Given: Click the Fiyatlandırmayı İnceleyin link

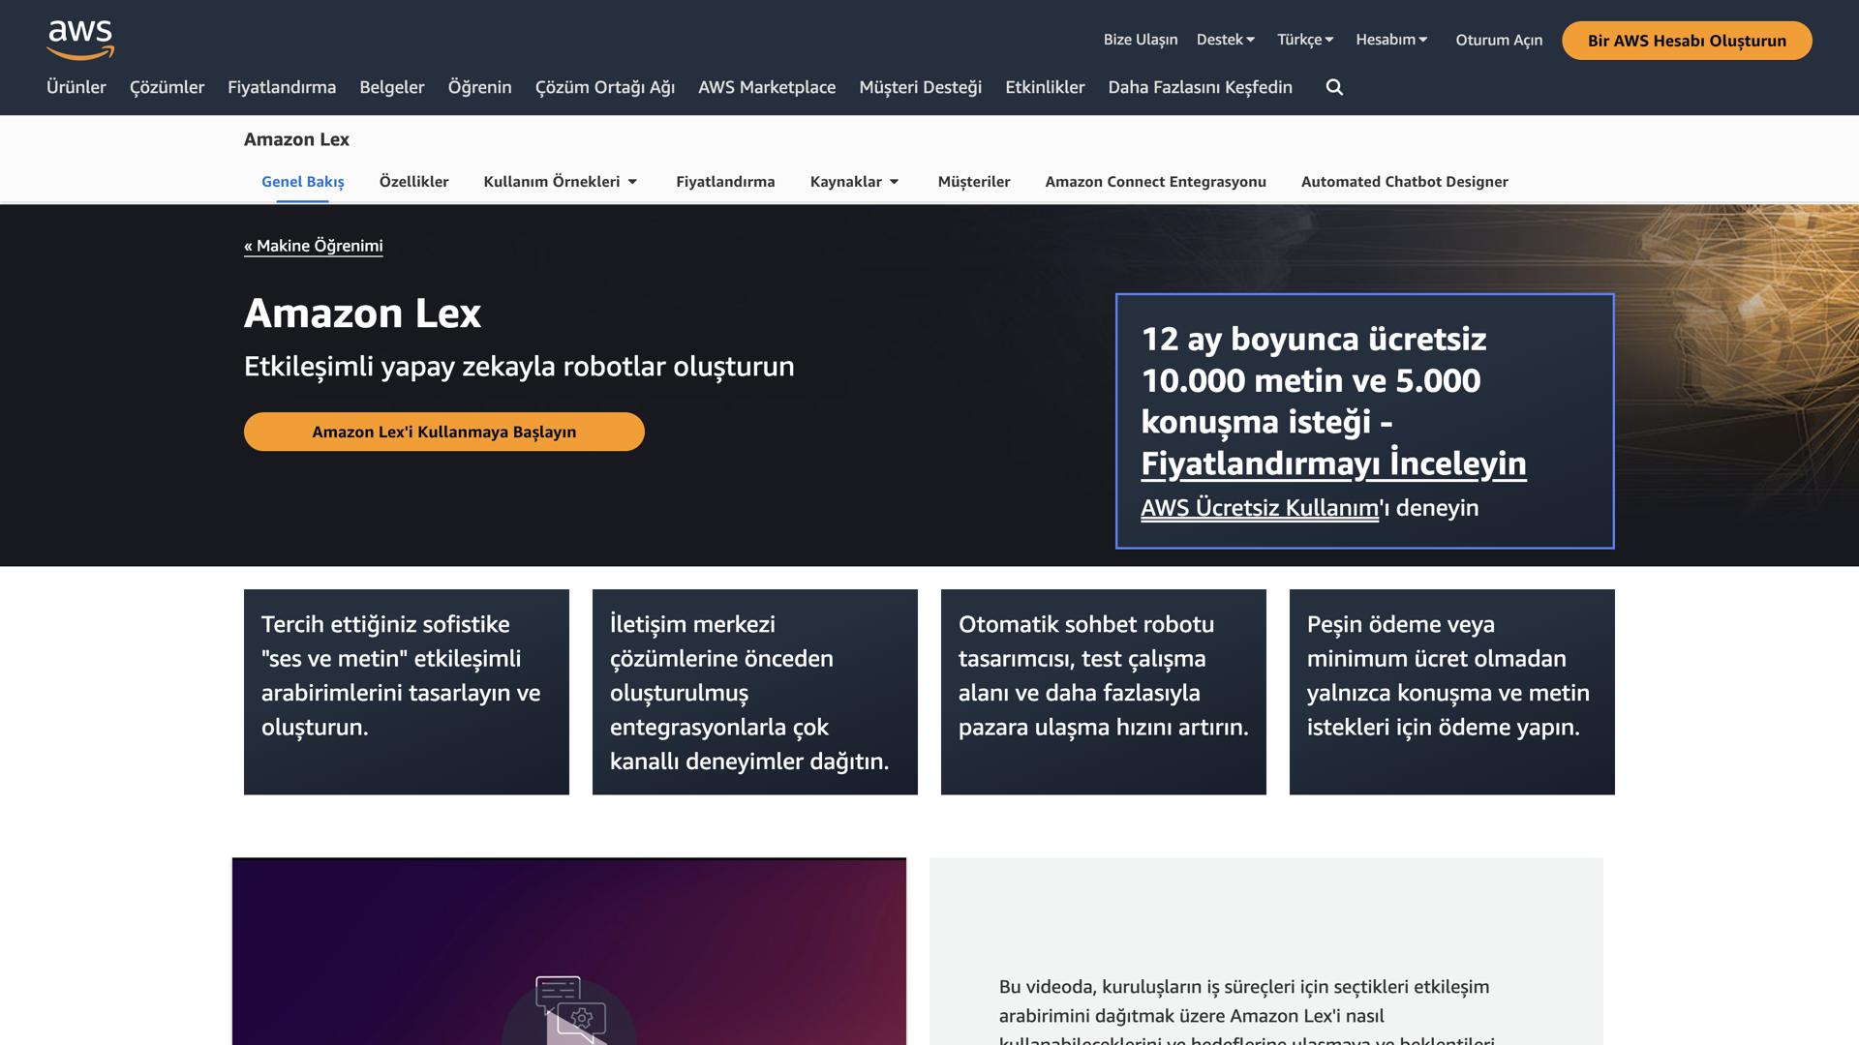Looking at the screenshot, I should click(1334, 463).
